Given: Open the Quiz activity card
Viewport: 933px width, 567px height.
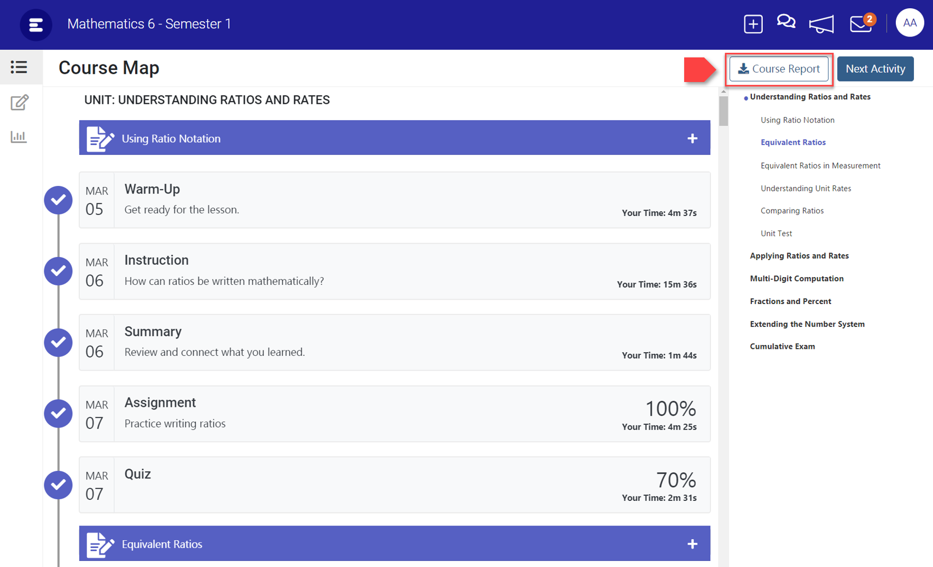Looking at the screenshot, I should tap(394, 485).
